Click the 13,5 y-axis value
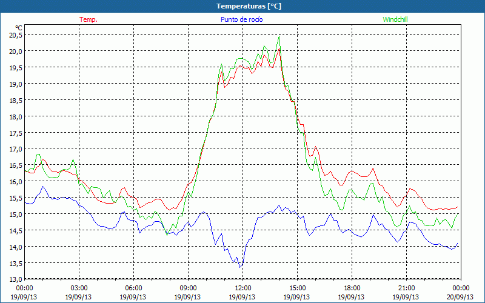Viewport: 485px width, 303px height. tap(16, 264)
